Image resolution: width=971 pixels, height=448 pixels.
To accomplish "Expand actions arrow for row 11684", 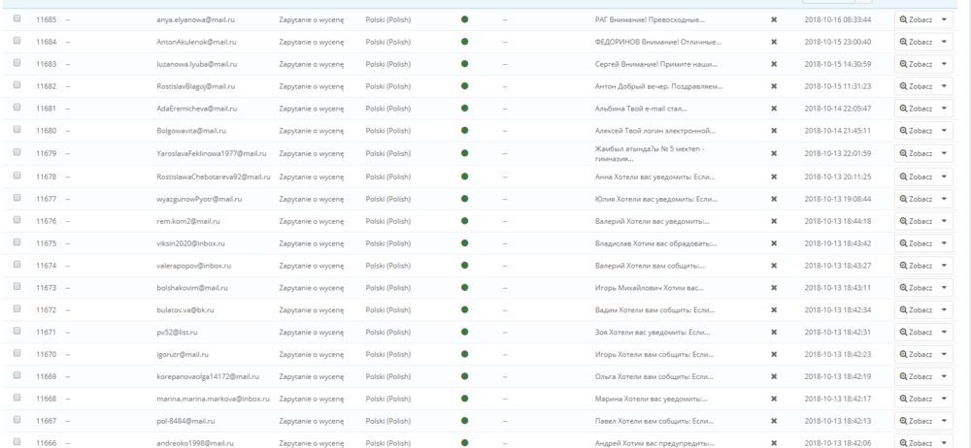I will click(945, 42).
